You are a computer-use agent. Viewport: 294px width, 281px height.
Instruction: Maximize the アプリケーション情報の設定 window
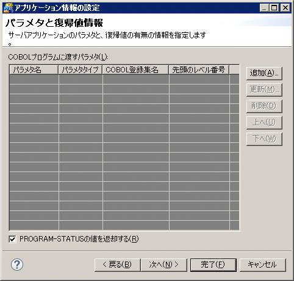[x=274, y=8]
